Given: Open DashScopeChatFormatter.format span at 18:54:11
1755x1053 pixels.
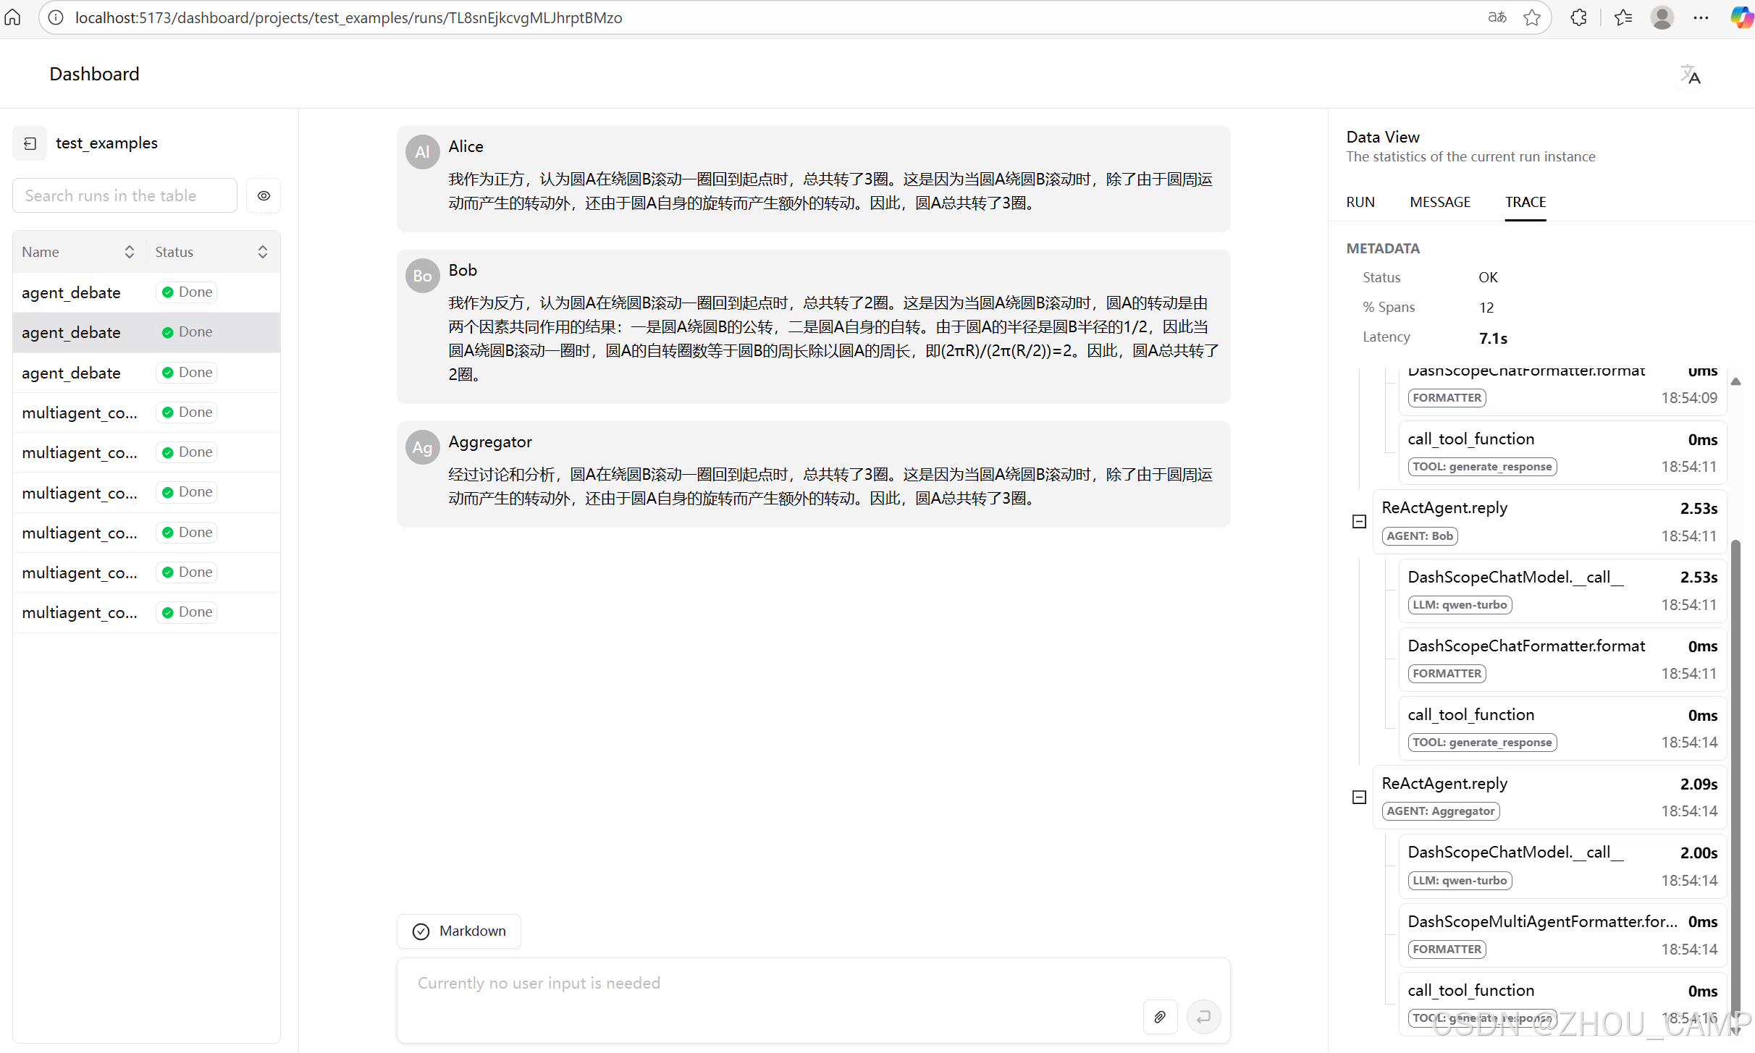Looking at the screenshot, I should 1562,659.
